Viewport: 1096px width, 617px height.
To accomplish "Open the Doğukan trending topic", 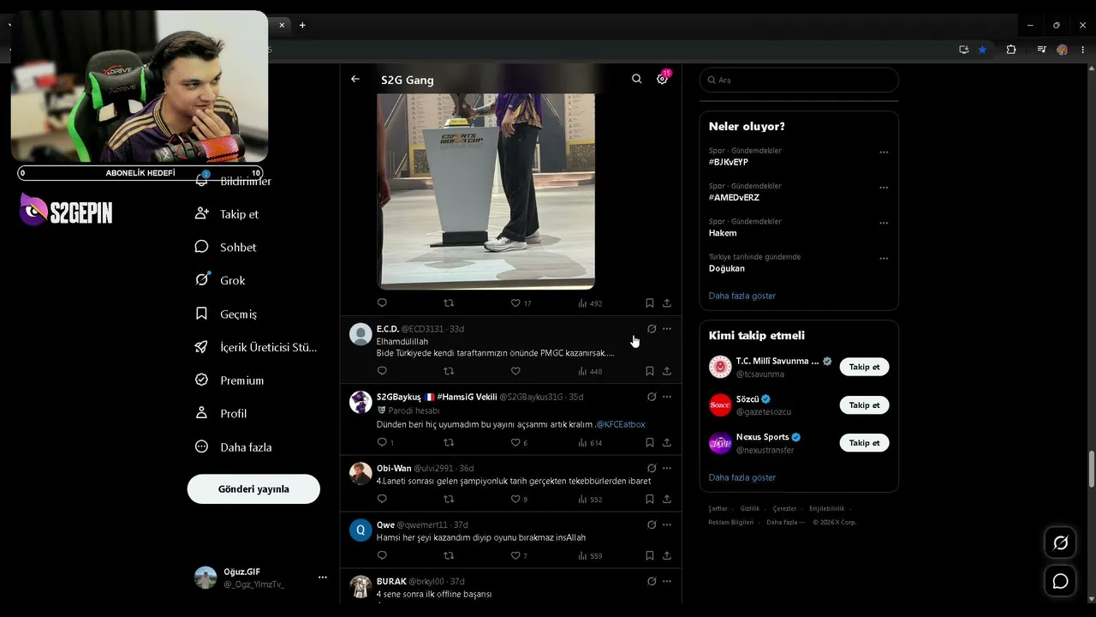I will pos(727,268).
